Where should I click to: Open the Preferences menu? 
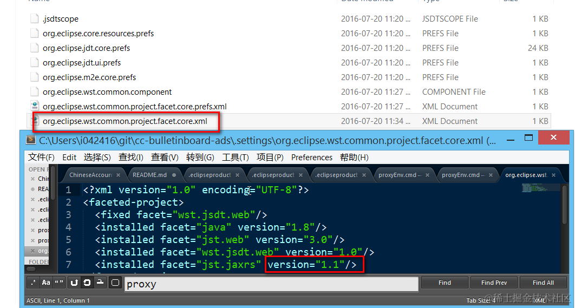(312, 158)
